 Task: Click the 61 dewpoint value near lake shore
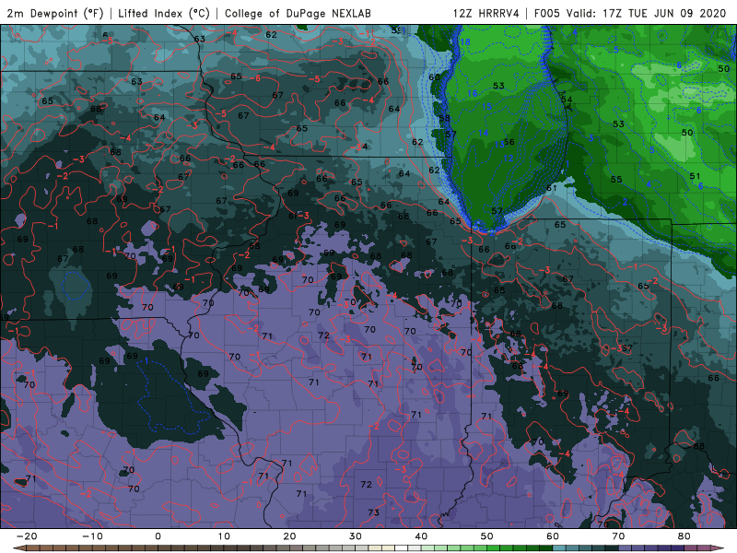(x=551, y=188)
